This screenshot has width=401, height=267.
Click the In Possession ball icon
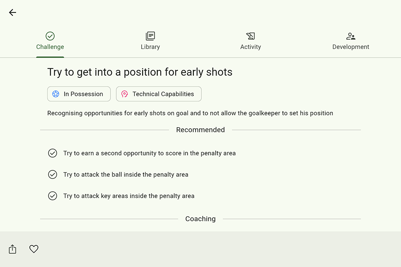click(56, 94)
